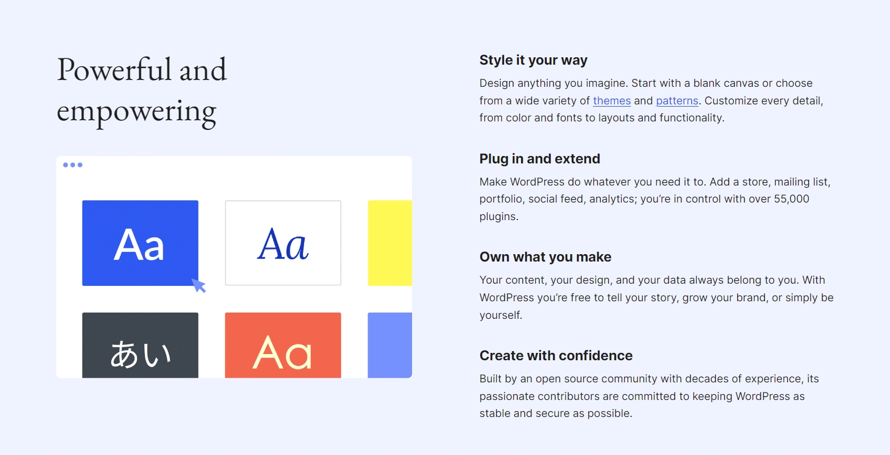This screenshot has height=455, width=890.
Task: Click the yellow color block
Action: click(x=390, y=243)
